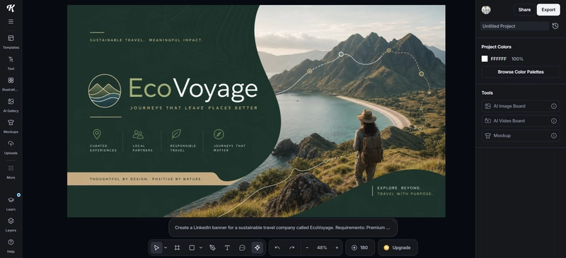This screenshot has width=566, height=258.
Task: Edit the Untitled Project name field
Action: pos(514,26)
